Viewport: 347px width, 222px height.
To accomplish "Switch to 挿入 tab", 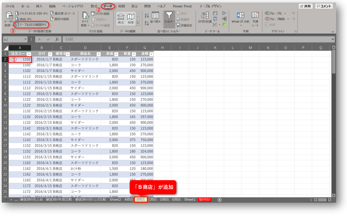I will tap(39, 6).
